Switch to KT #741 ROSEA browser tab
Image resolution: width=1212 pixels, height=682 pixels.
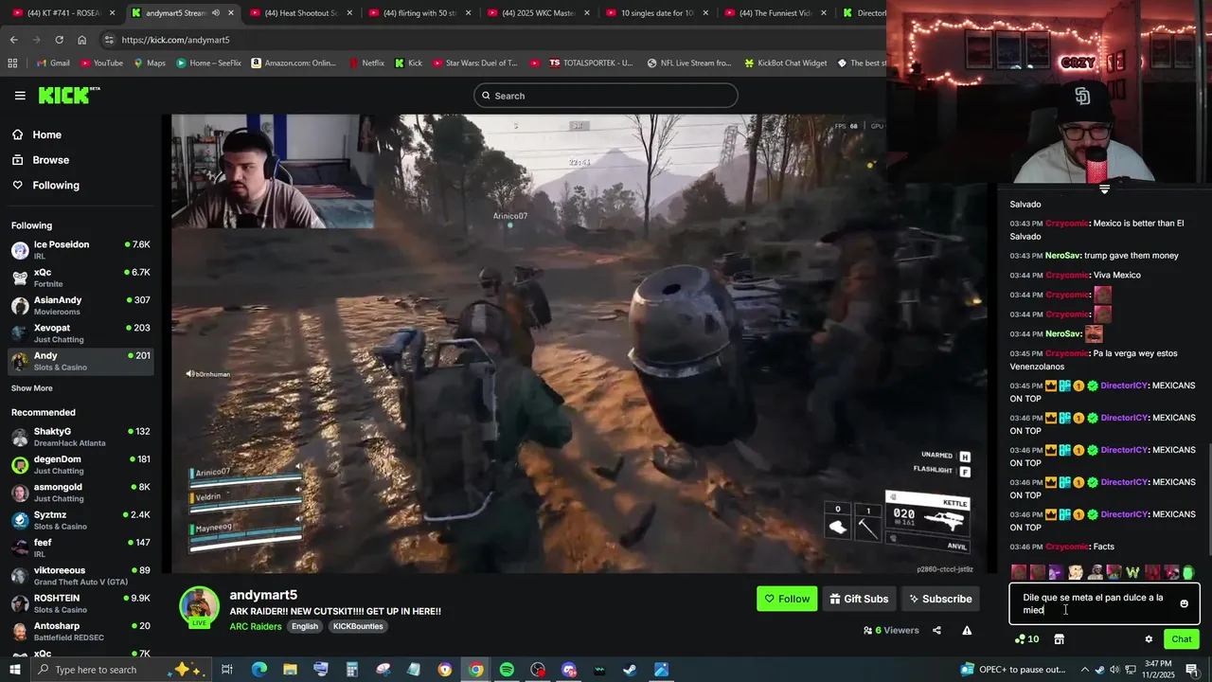tap(64, 13)
